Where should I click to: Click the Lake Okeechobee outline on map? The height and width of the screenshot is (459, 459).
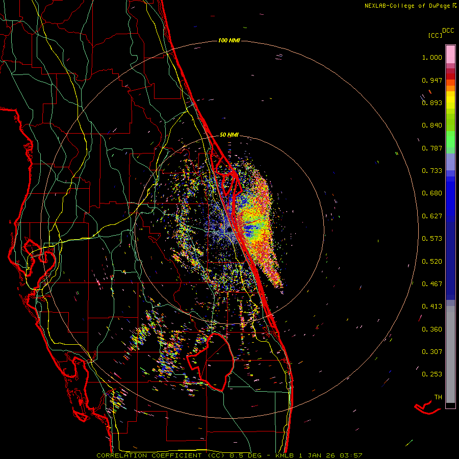[211, 362]
